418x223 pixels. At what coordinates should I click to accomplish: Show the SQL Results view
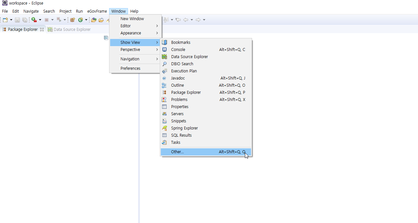[x=206, y=135]
